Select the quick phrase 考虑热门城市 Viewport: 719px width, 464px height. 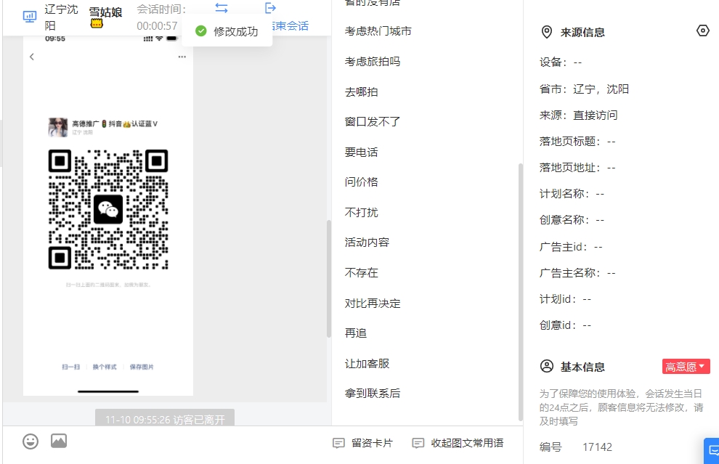pos(378,31)
